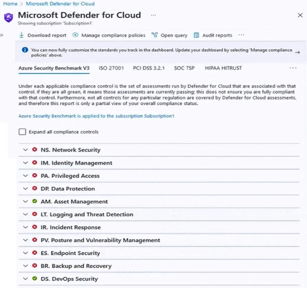Image resolution: width=307 pixels, height=288 pixels.
Task: Open toolbar overflow ellipsis after Audit reports
Action: [x=241, y=35]
